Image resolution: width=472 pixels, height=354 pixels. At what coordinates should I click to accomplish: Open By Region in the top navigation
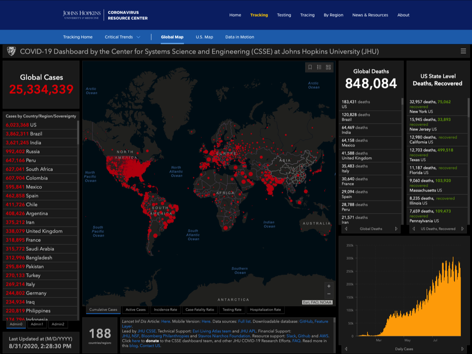334,15
